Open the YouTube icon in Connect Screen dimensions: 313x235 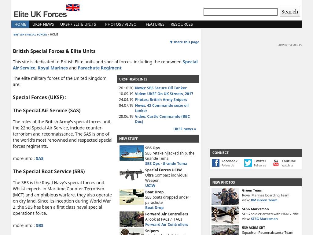pyautogui.click(x=276, y=163)
